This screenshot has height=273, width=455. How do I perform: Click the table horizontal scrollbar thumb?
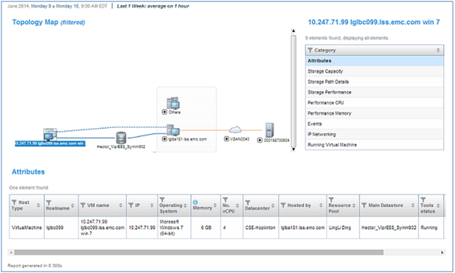[x=199, y=253]
